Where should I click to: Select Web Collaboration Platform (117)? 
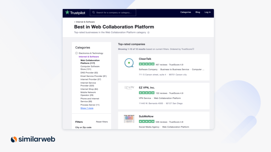90,62
